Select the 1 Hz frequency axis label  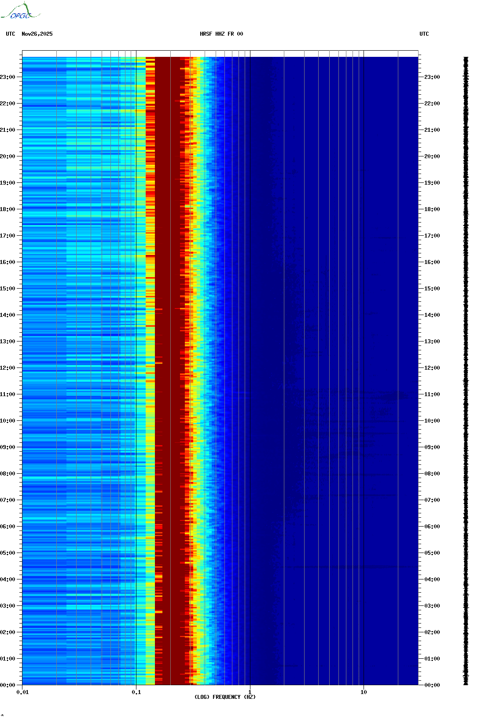(250, 692)
